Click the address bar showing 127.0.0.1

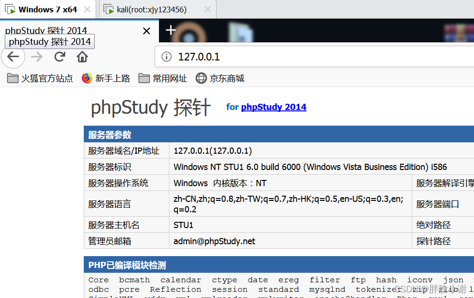point(315,57)
